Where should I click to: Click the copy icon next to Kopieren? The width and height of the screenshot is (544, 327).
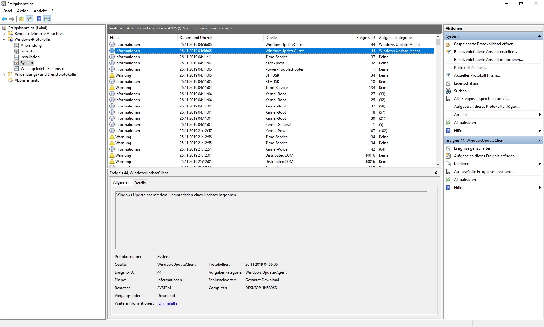448,164
